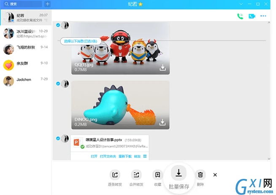Click the plus button beside search
Screen dimensions: 276x195
pyautogui.click(x=47, y=4)
